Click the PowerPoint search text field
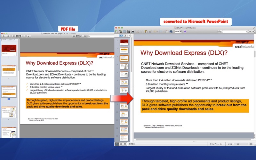 click(x=235, y=31)
